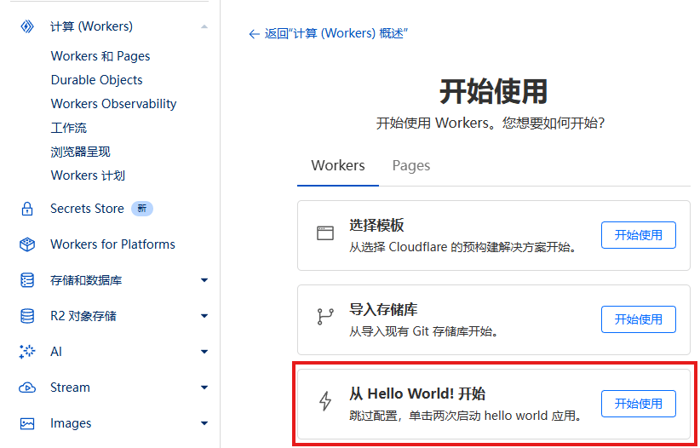Screen dimensions: 700x448
Task: Open Workers 计划
Action: 88,175
